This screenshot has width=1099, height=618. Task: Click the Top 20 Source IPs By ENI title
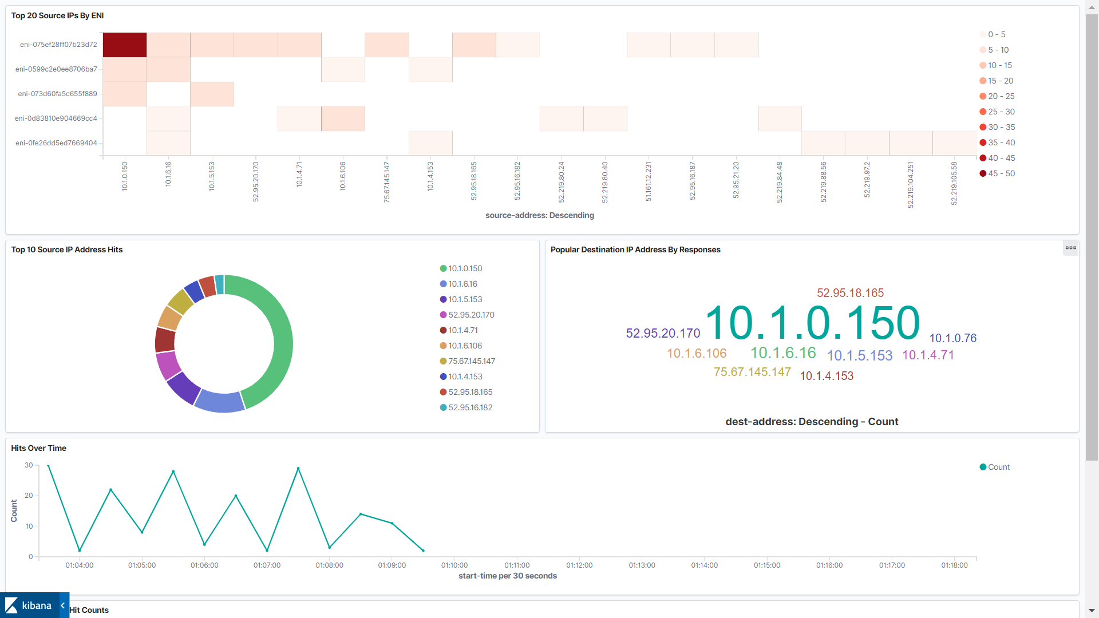point(57,15)
